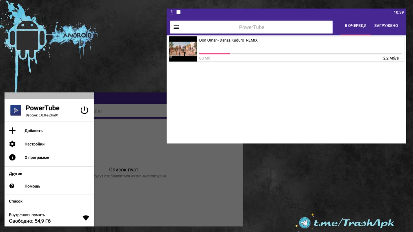Viewport: 413px width, 232px height.
Task: Click the "Другое" section header
Action: click(x=15, y=173)
